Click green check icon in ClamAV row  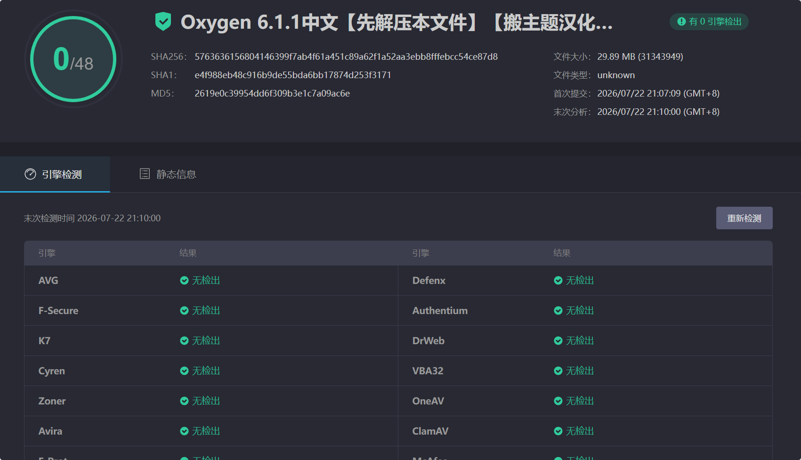[x=558, y=431]
